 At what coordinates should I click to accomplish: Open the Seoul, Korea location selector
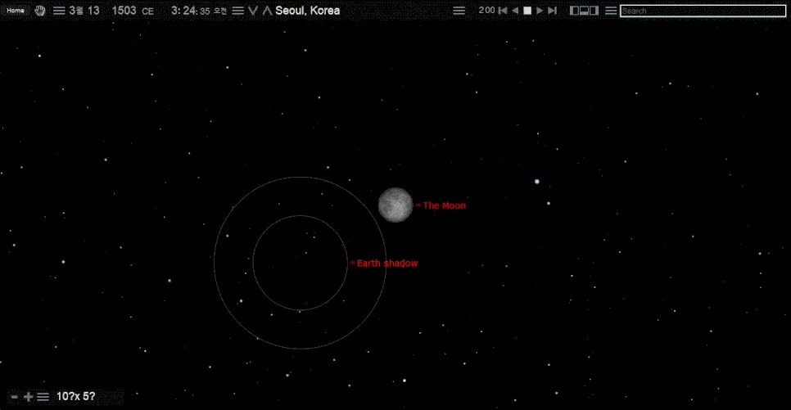pyautogui.click(x=308, y=11)
